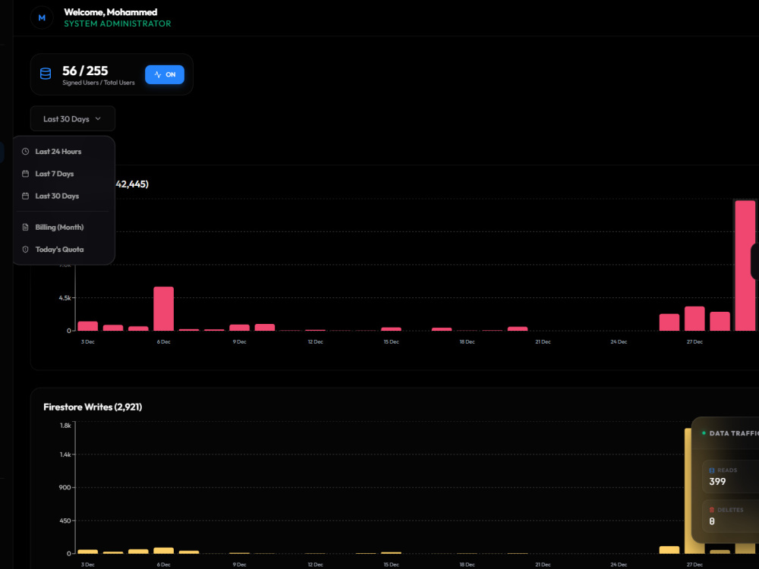
Task: Click the READS 399 traffic card
Action: 730,476
